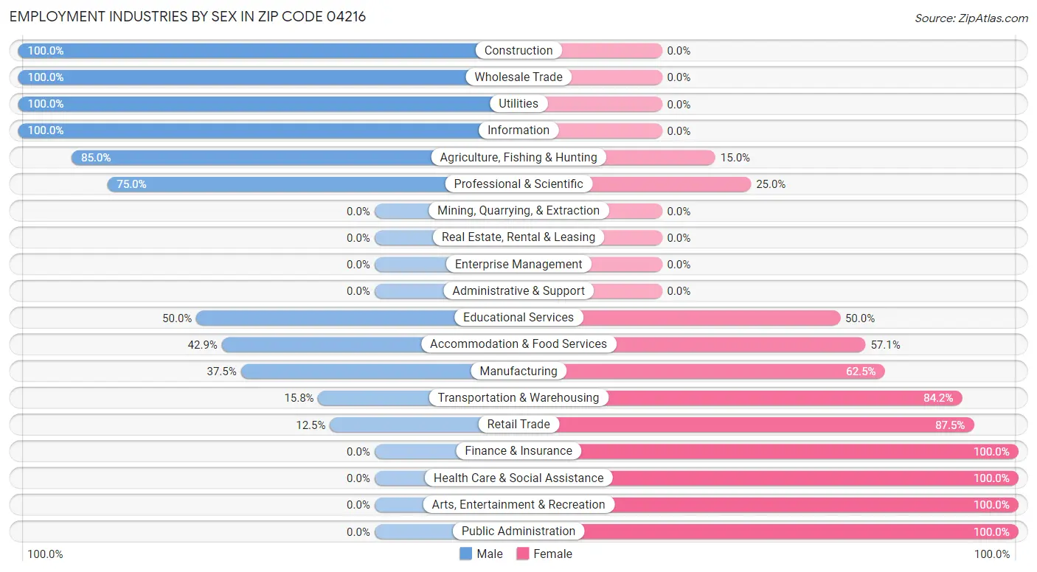The image size is (1037, 572).
Task: Click the pink Educational Services female bar
Action: click(708, 318)
